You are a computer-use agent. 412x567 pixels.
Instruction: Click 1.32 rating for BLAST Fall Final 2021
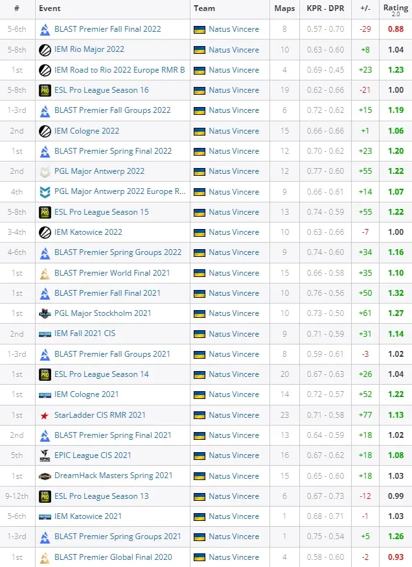[x=396, y=293]
